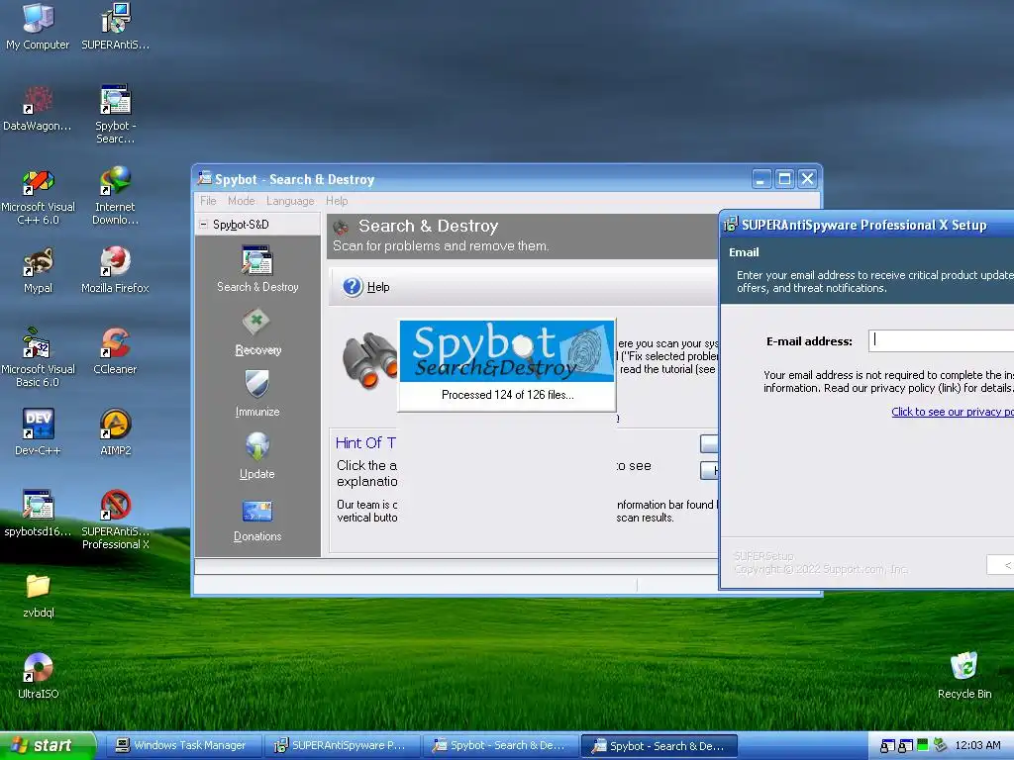Switch to first Spybot taskbar button
The width and height of the screenshot is (1014, 760).
tap(501, 746)
